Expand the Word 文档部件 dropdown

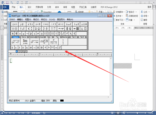[124, 12]
